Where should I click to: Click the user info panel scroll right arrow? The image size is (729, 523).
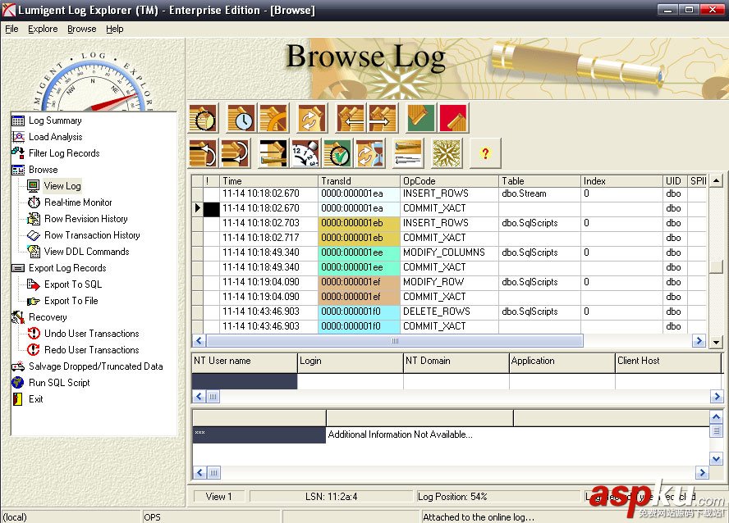716,396
